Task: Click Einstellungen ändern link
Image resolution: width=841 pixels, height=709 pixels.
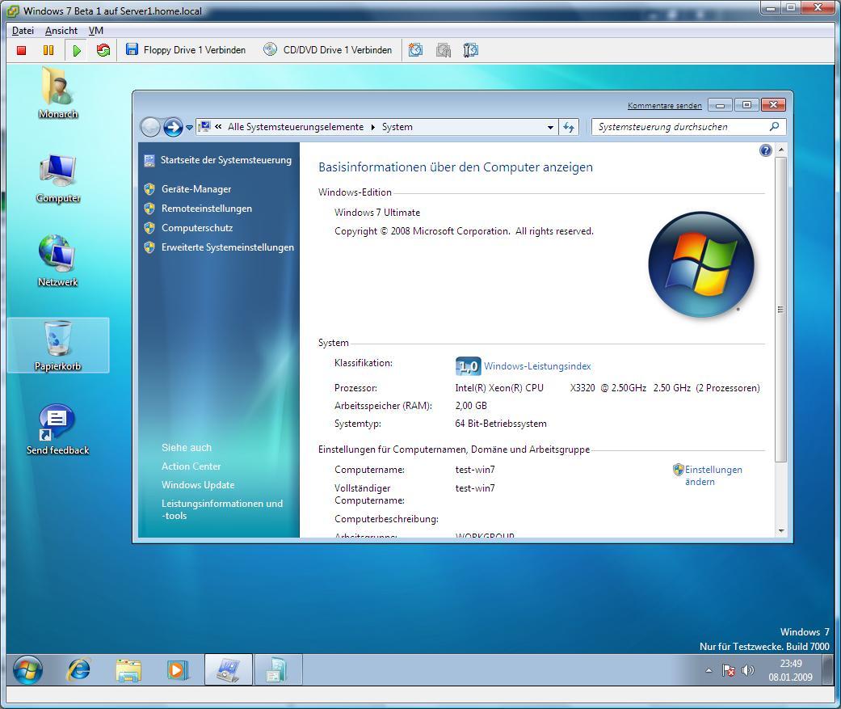Action: click(x=713, y=475)
